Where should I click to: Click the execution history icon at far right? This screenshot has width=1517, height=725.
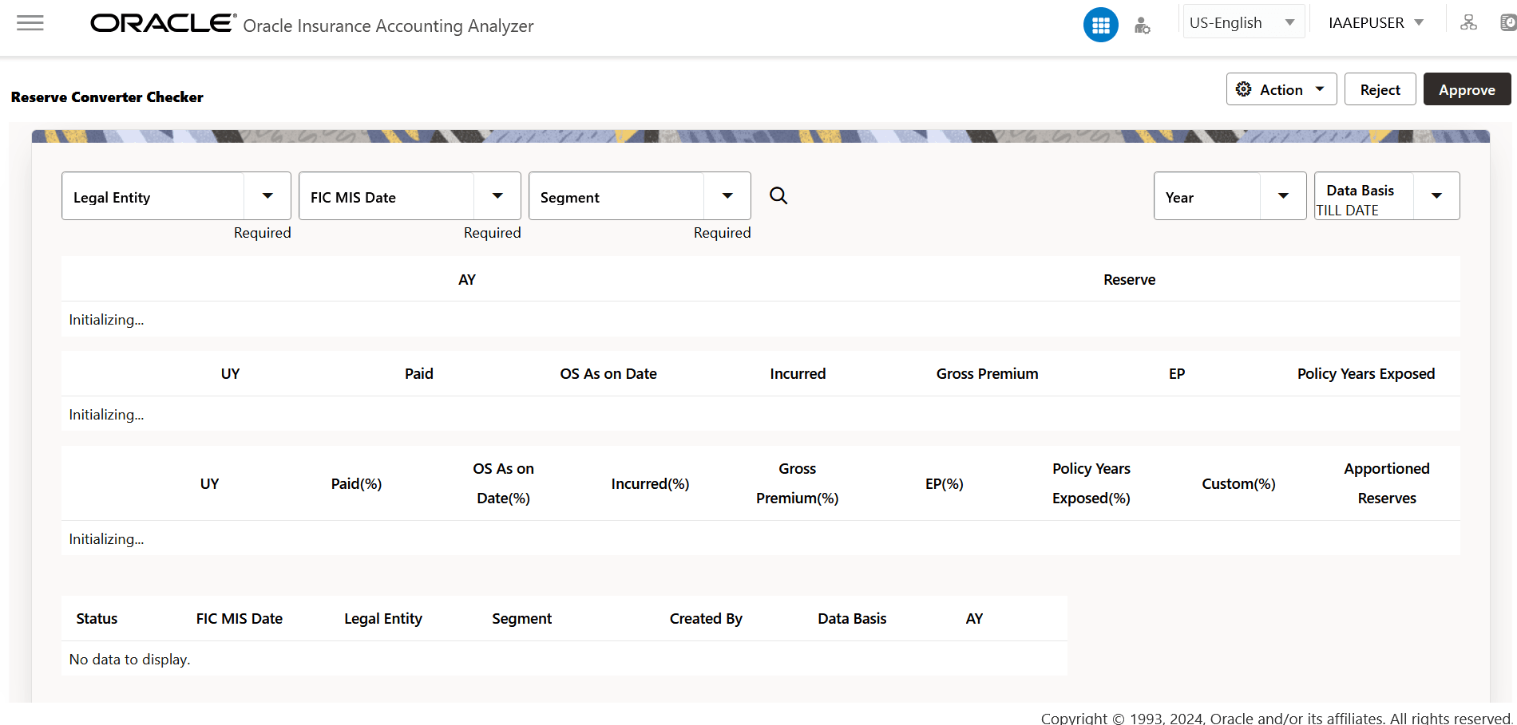coord(1506,22)
